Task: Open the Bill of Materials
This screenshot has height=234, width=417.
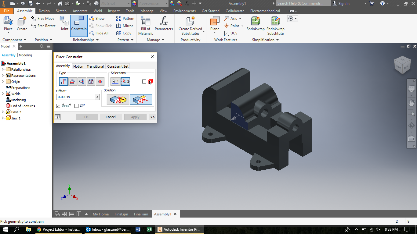Action: [146, 26]
